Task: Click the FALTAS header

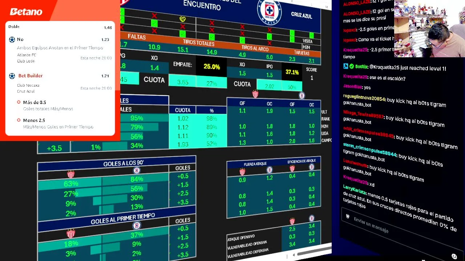Action: tap(137, 37)
